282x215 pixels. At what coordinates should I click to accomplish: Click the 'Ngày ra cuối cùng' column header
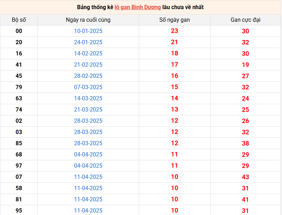(88, 20)
